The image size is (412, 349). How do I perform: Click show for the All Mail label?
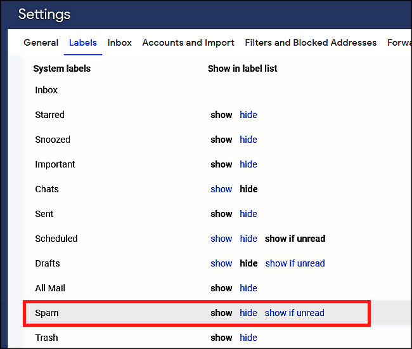(221, 288)
